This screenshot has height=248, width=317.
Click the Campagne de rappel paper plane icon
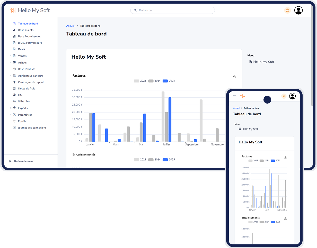pos(14,82)
